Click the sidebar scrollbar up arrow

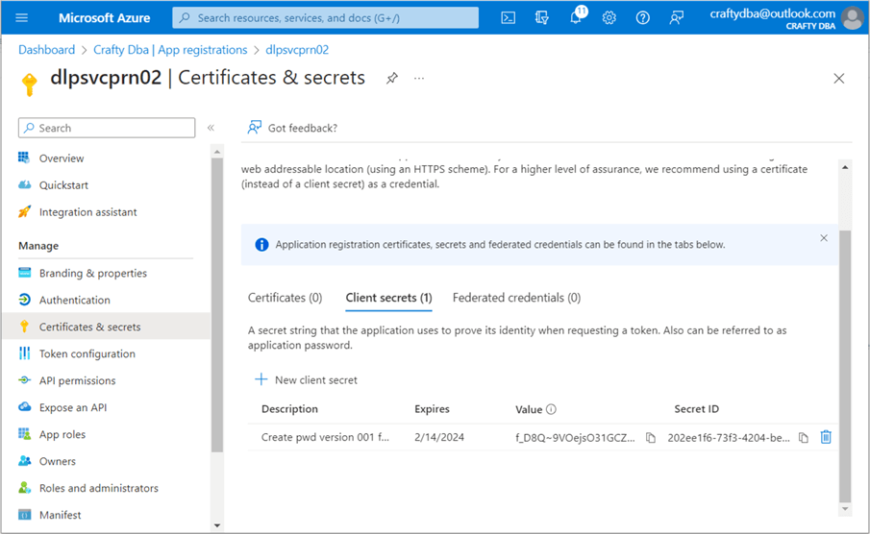217,152
